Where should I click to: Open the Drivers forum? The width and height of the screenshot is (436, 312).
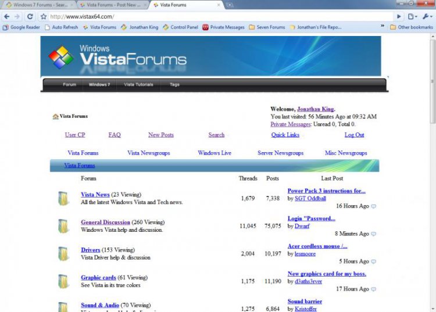90,250
